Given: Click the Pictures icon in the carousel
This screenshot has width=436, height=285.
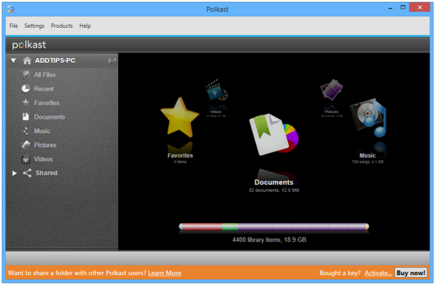Looking at the screenshot, I should click(331, 92).
